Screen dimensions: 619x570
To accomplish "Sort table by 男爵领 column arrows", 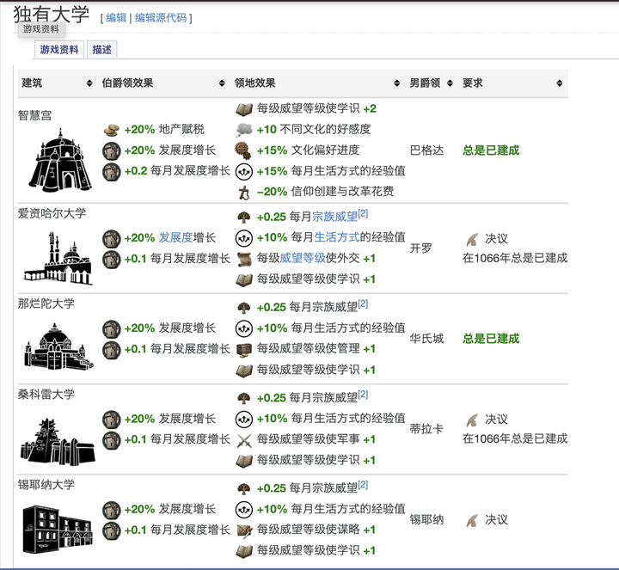I will (450, 83).
